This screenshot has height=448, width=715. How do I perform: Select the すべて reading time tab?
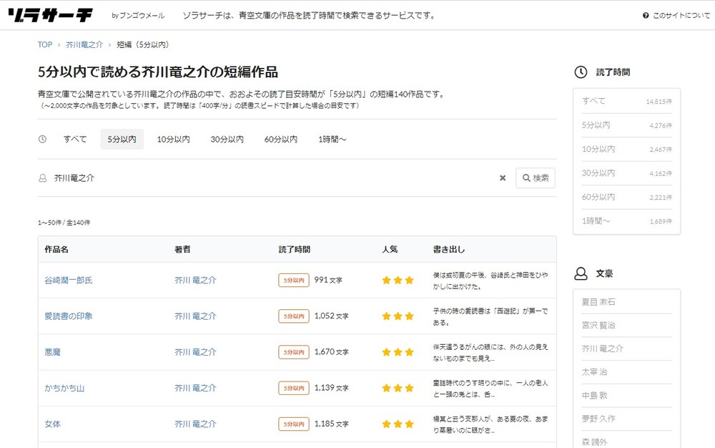[x=75, y=140]
